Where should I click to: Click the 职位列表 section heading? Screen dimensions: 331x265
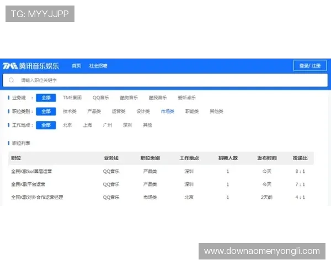tap(21, 144)
